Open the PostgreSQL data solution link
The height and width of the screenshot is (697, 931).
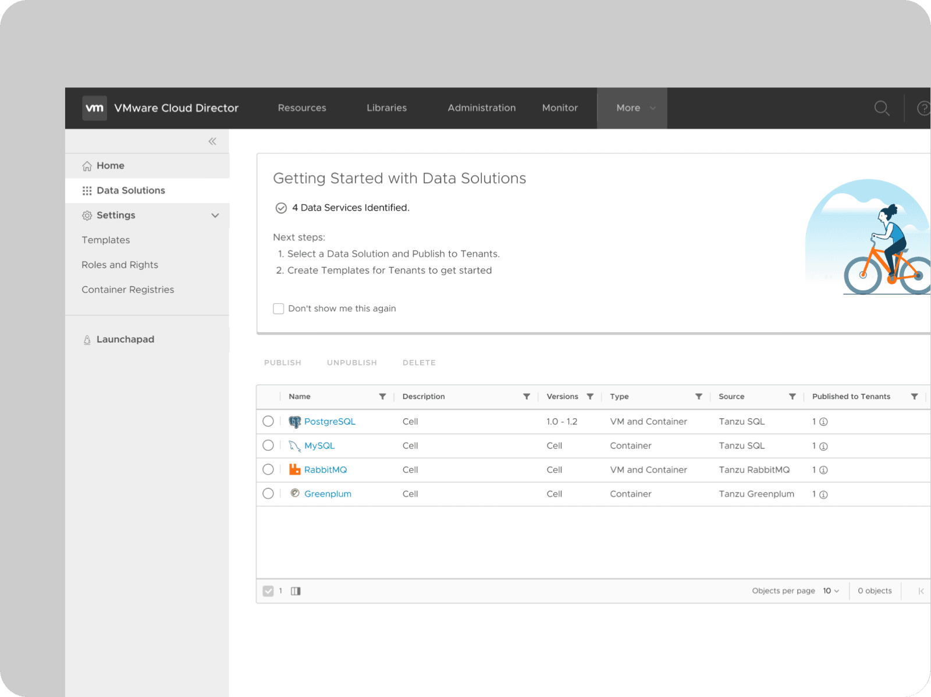(x=330, y=422)
